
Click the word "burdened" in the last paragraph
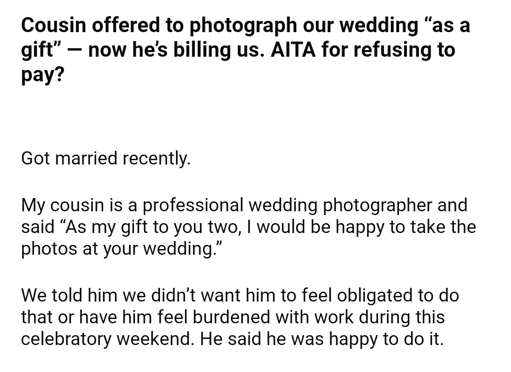pyautogui.click(x=231, y=317)
